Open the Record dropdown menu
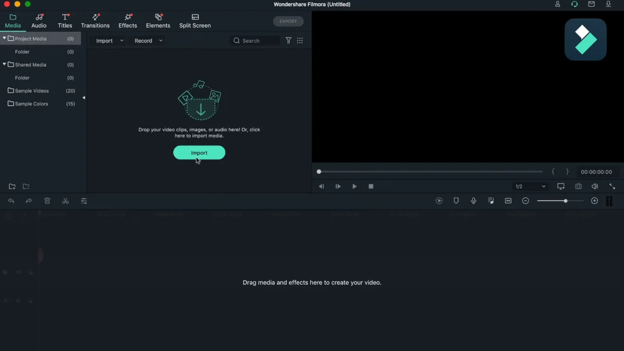 [148, 41]
